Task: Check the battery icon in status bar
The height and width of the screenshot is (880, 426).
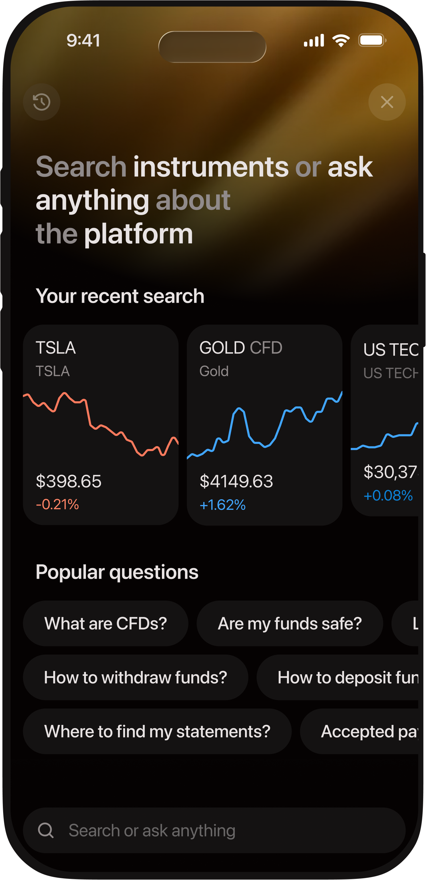Action: 372,40
